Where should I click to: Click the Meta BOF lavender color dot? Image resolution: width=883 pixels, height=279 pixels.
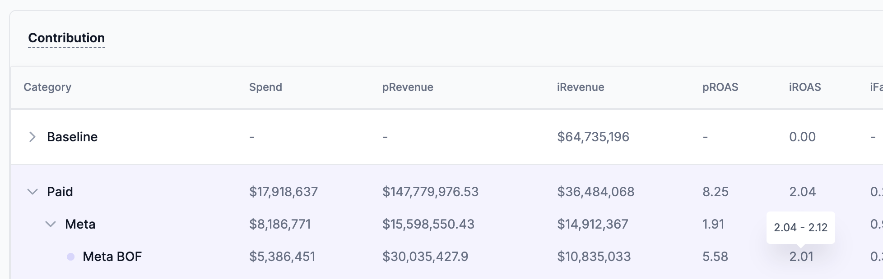pos(70,256)
